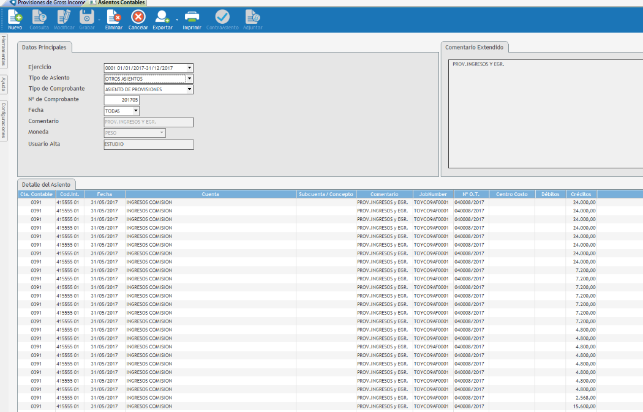643x412 pixels.
Task: Click the Imprimir printer icon
Action: point(192,17)
